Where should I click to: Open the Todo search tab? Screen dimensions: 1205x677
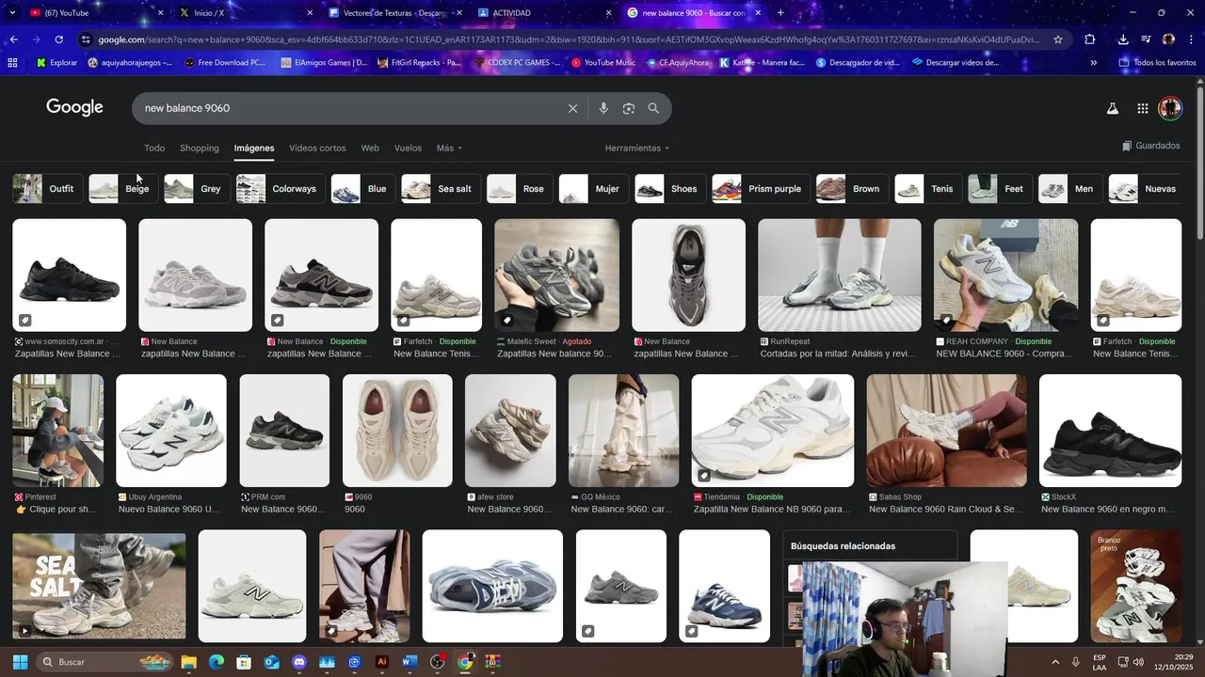click(x=154, y=149)
